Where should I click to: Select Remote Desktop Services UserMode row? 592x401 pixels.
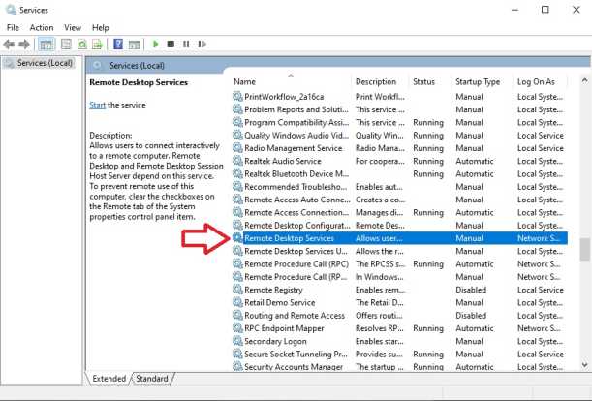point(399,251)
